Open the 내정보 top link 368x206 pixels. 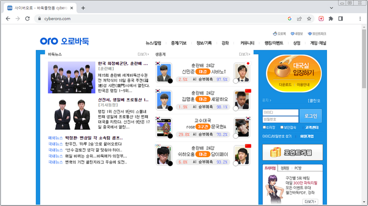[297, 34]
